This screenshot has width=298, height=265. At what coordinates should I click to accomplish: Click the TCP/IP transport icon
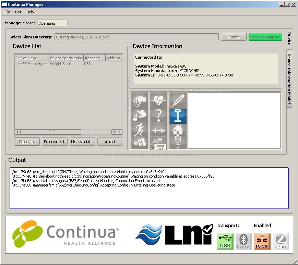[x=262, y=241]
